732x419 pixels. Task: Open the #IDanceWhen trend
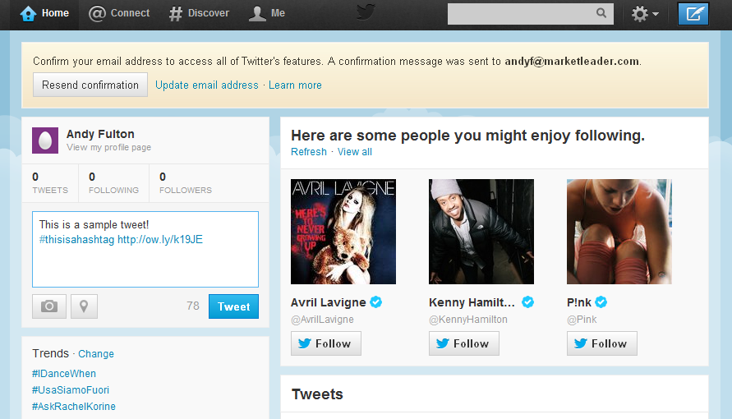[64, 374]
